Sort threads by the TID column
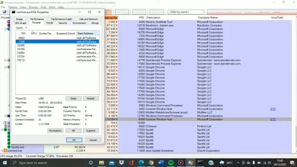This screenshot has height=167, width=297. [x=23, y=33]
